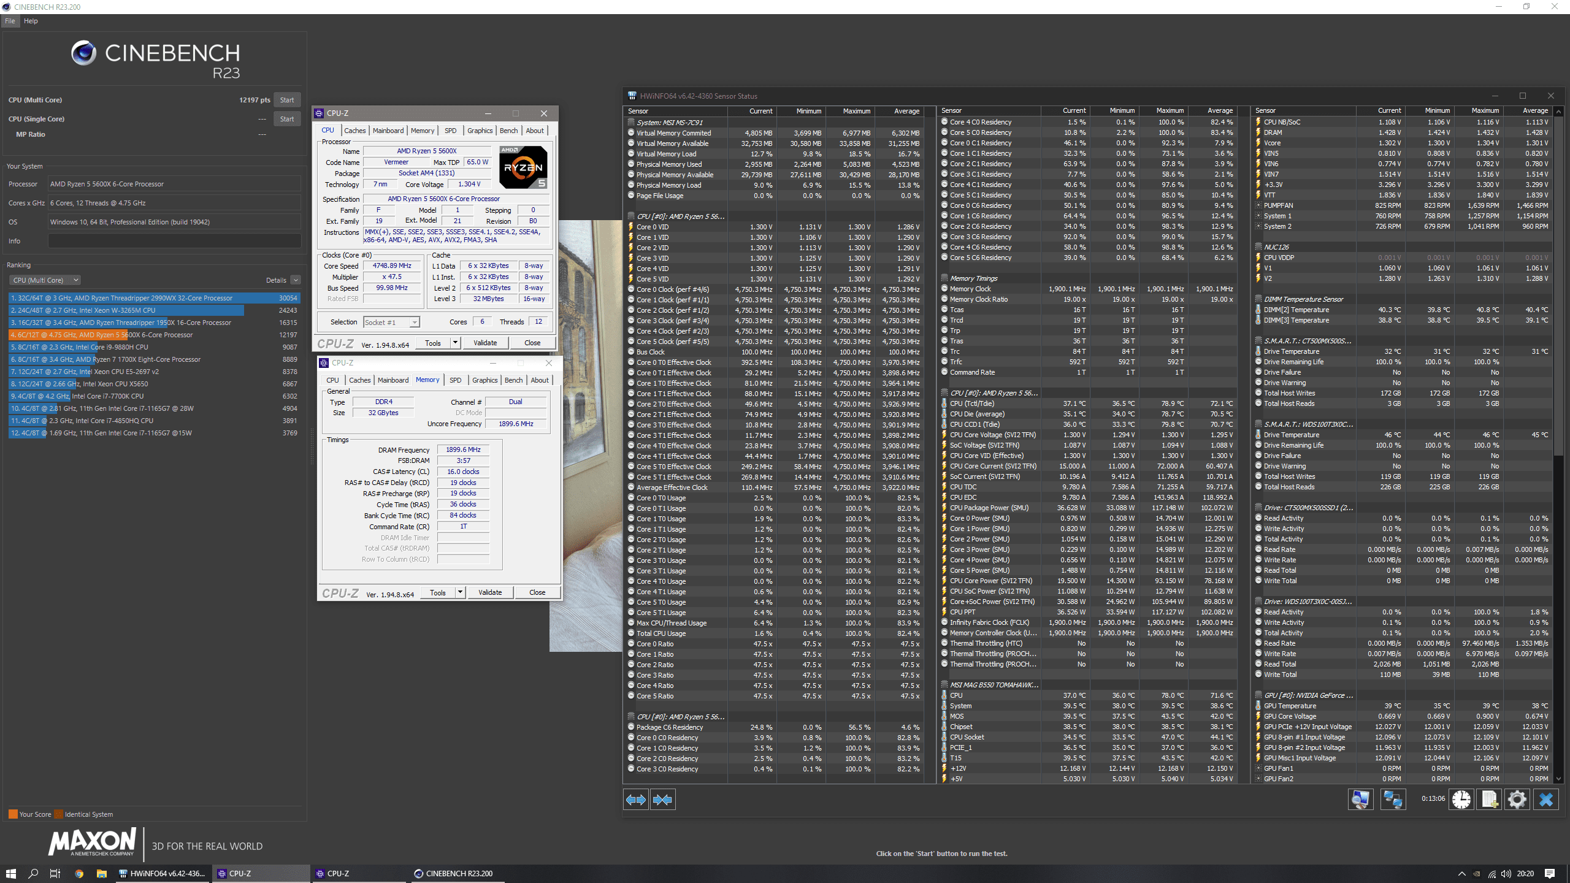The width and height of the screenshot is (1570, 883).
Task: Open Bench tab in CPU-Z processor window
Action: 508,131
